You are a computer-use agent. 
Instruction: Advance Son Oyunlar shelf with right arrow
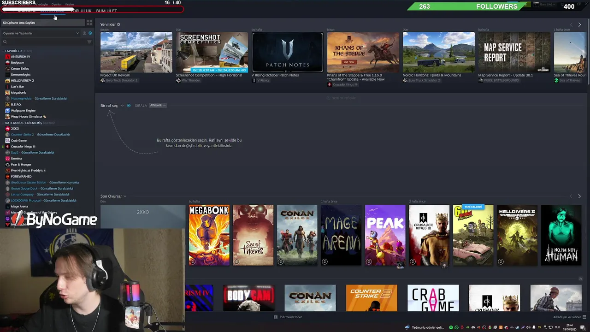click(x=579, y=196)
